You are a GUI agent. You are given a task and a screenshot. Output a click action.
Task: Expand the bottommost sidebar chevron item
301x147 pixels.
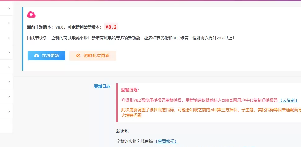[x=9, y=111]
